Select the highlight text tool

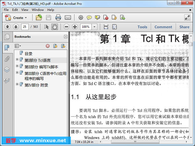(97, 17)
